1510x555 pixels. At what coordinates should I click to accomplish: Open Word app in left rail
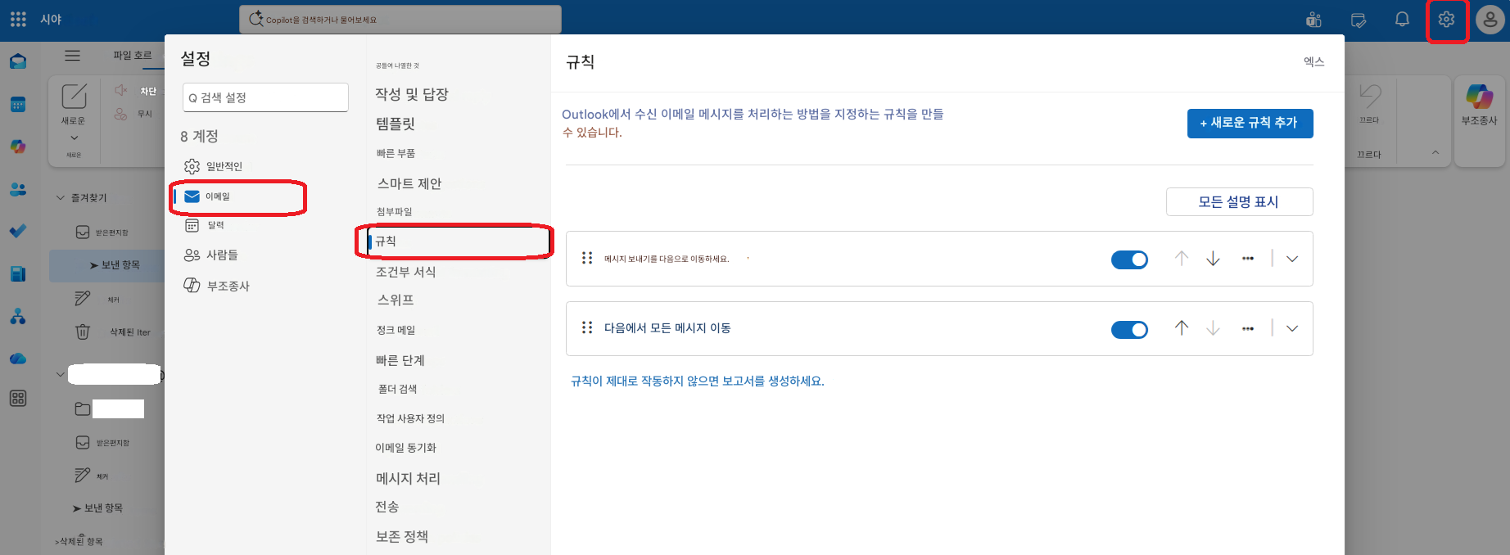[x=18, y=273]
